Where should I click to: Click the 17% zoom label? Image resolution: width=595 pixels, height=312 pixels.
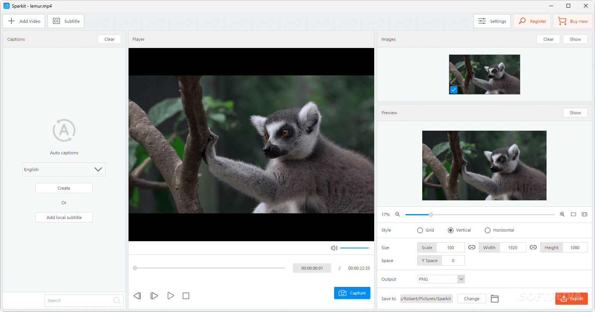tap(386, 214)
